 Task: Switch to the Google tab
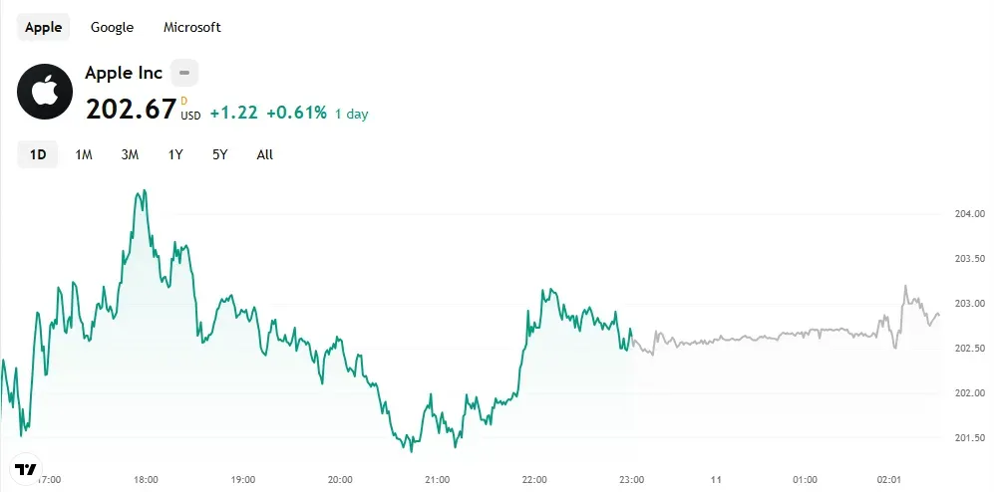[x=112, y=27]
